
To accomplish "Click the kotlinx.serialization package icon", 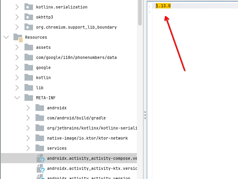I will [29, 7].
